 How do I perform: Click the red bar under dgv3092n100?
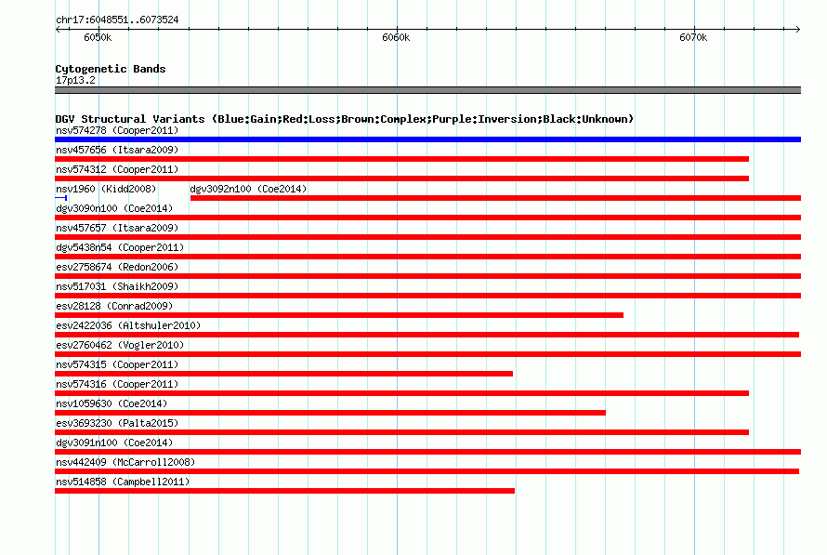[496, 198]
